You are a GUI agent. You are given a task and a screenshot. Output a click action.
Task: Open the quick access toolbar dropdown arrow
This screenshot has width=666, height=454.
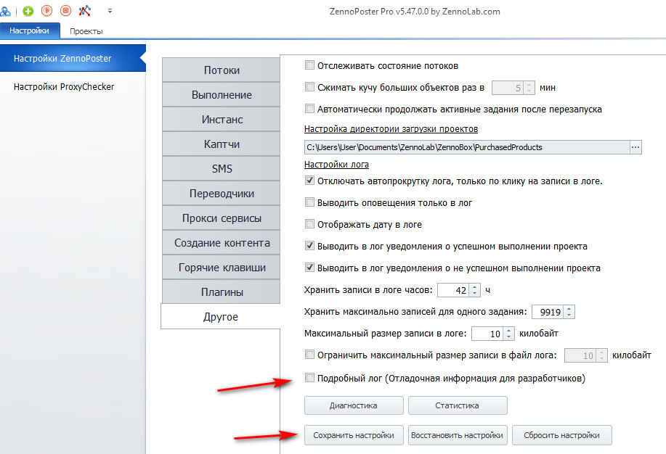click(x=110, y=11)
